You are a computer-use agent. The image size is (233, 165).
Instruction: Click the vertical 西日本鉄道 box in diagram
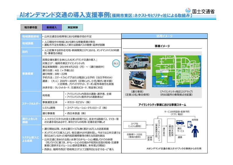tap(171, 131)
